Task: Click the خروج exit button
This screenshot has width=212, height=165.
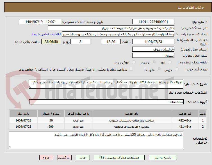Action: (46, 158)
